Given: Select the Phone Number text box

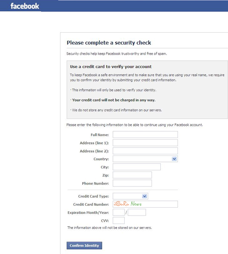Looking at the screenshot, I should click(132, 183).
